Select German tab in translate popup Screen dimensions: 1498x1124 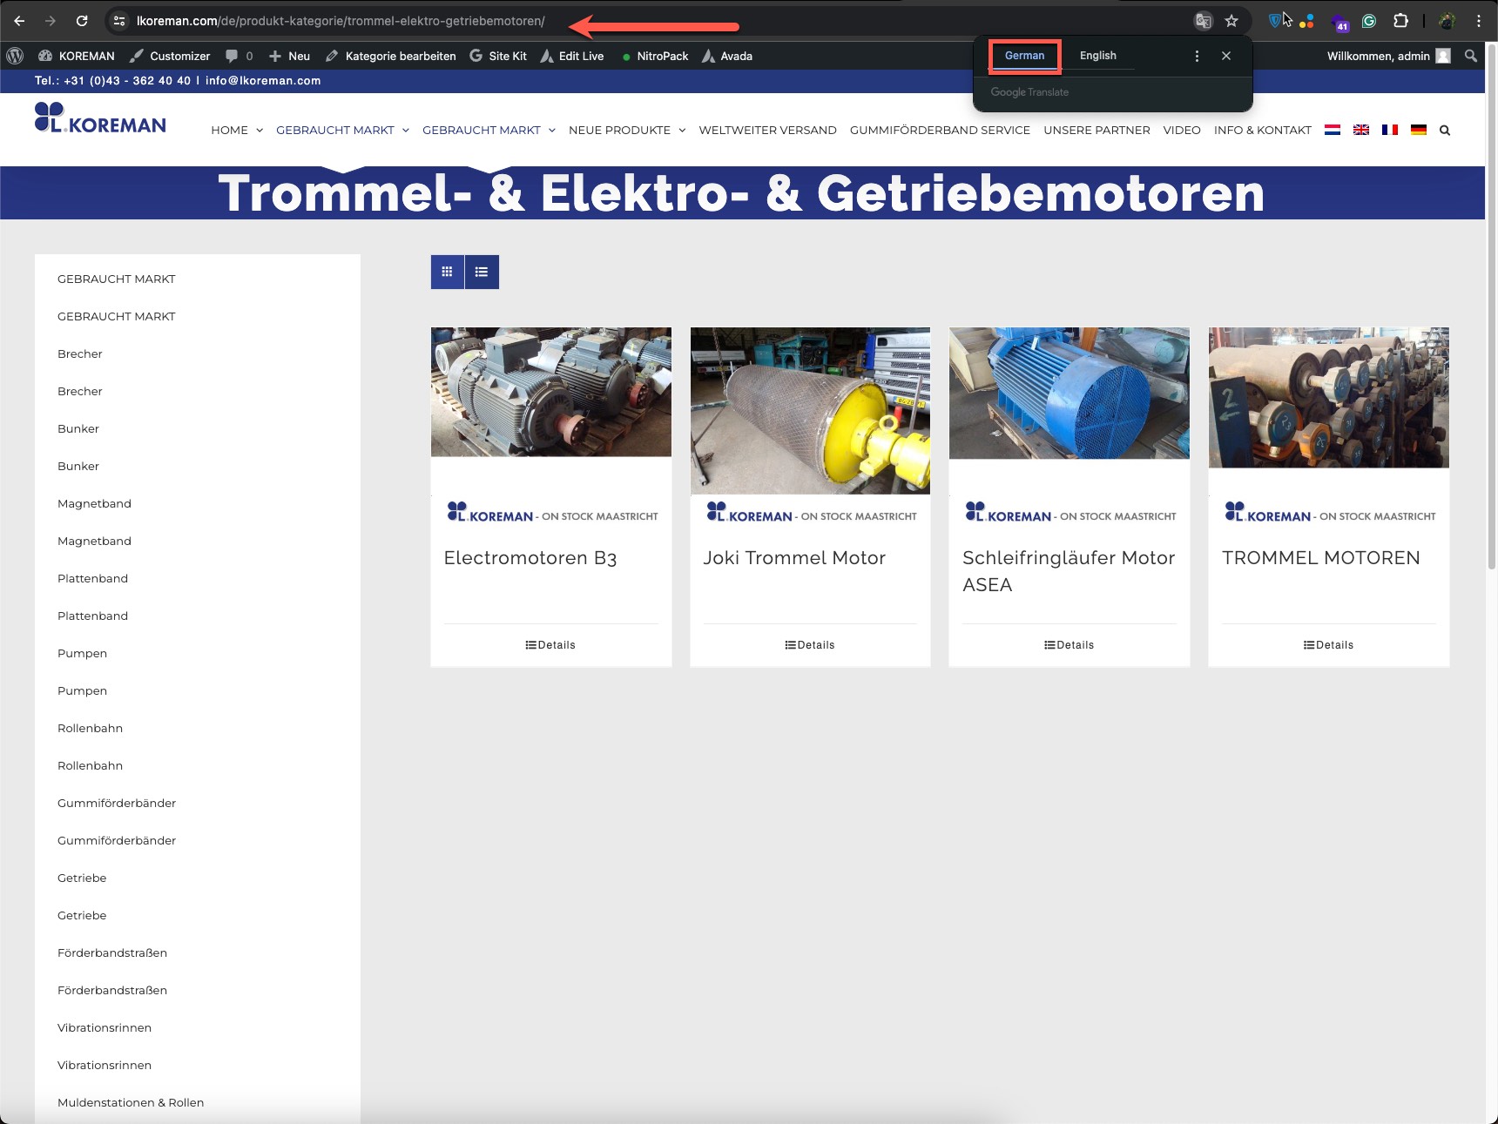1024,56
